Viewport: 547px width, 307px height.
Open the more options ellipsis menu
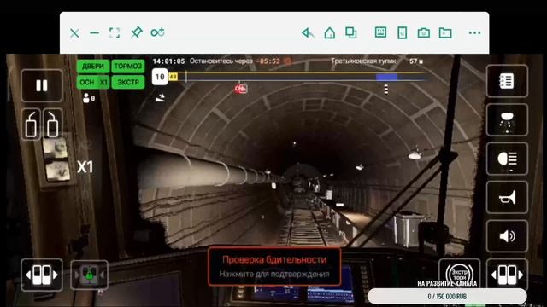point(474,32)
